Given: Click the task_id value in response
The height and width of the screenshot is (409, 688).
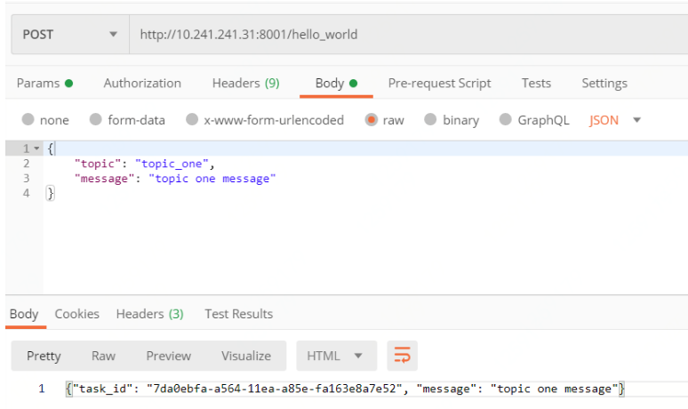Looking at the screenshot, I should tap(275, 389).
